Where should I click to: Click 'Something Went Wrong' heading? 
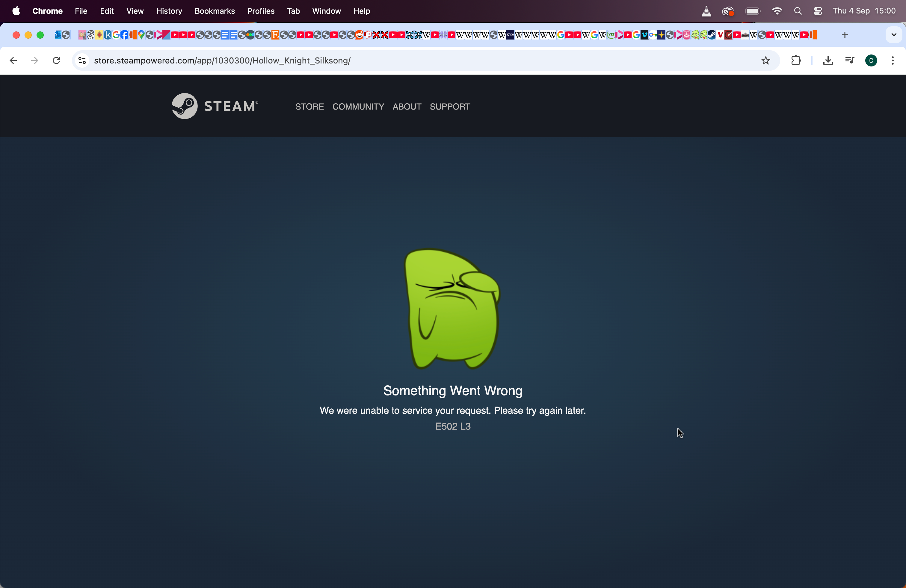tap(453, 391)
